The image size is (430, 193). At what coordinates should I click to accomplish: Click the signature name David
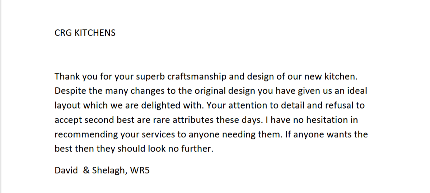66,170
